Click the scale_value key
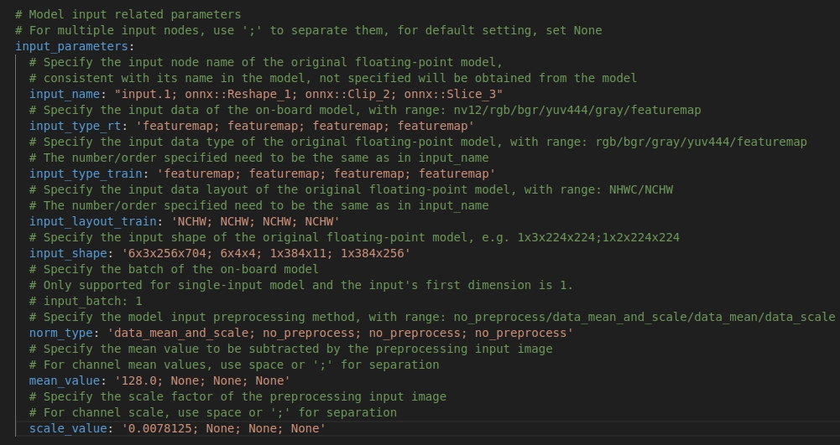Viewport: 840px width, 445px height. pos(68,428)
